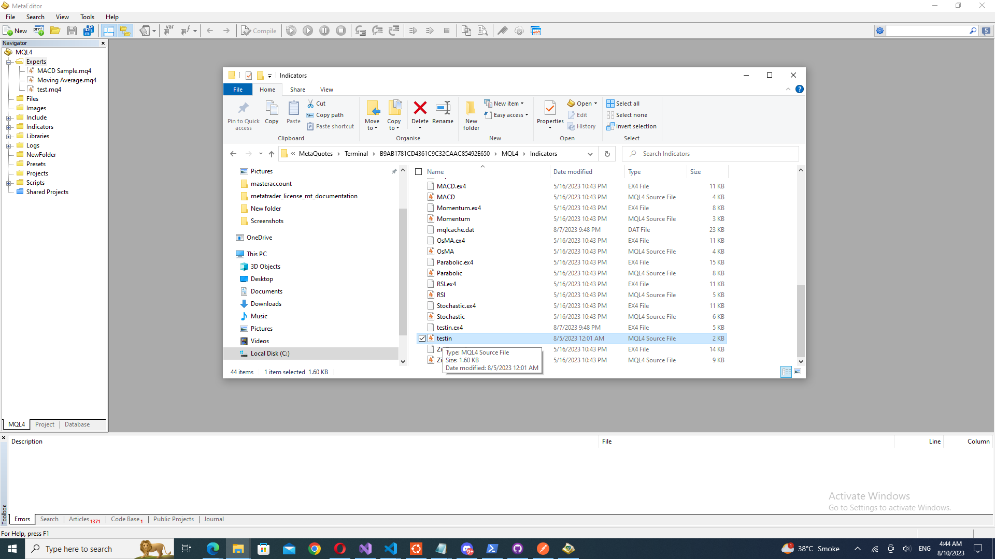Switch to large icons view toggle

pos(798,372)
